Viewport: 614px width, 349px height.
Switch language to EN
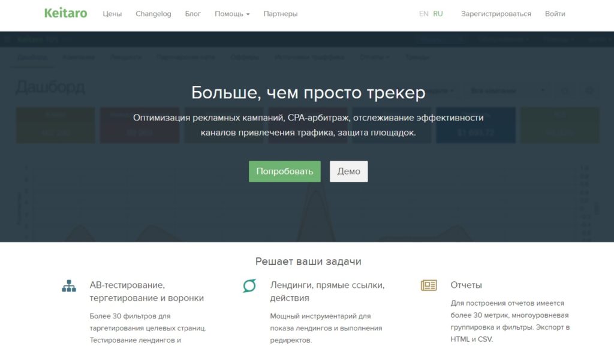point(423,14)
